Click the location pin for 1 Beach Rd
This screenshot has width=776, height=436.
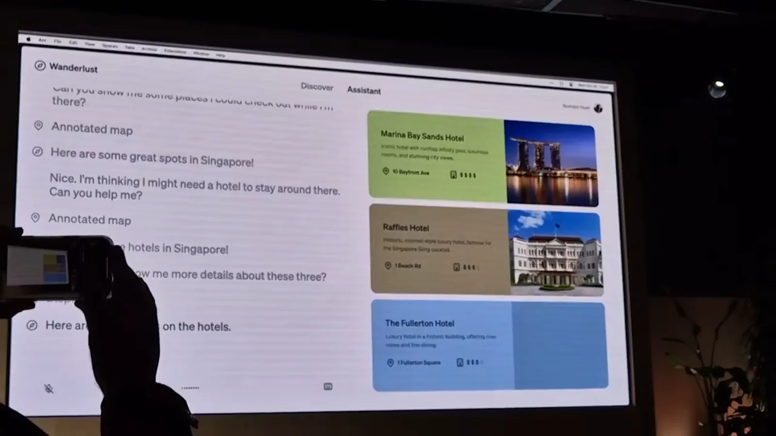388,265
